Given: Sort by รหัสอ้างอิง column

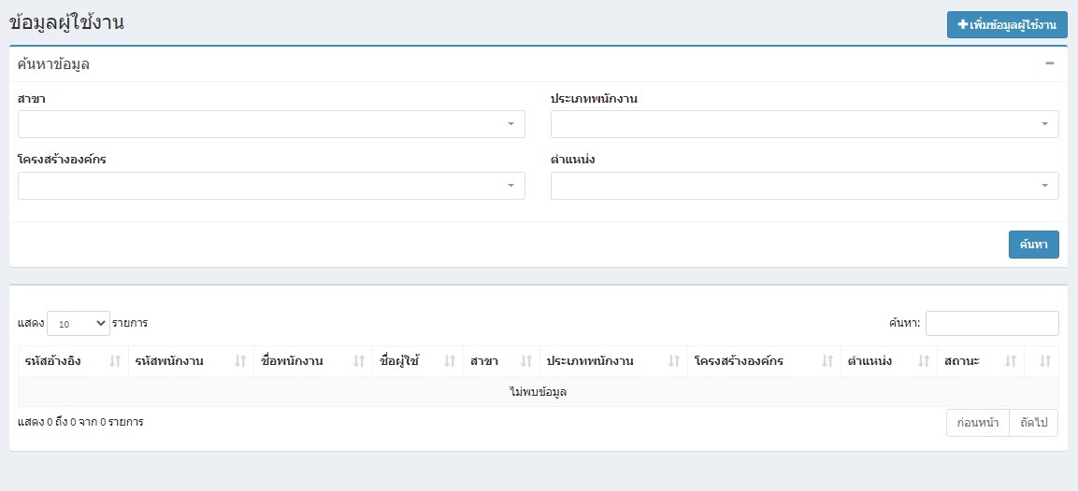Looking at the screenshot, I should (73, 361).
